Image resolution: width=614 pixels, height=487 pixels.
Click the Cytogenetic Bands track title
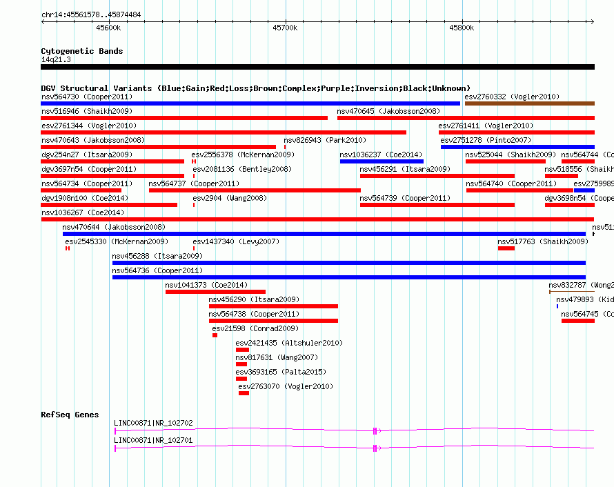[82, 51]
